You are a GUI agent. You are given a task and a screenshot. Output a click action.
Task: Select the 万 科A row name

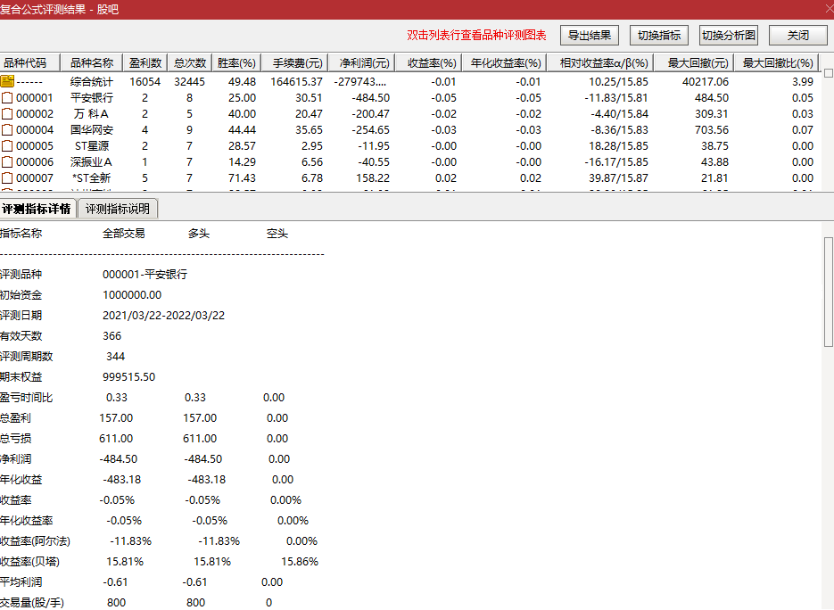92,114
